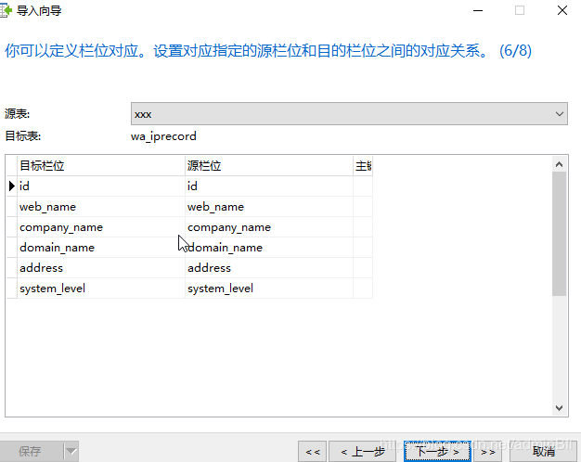Select source field company_name cell
Image resolution: width=581 pixels, height=462 pixels.
pos(269,226)
